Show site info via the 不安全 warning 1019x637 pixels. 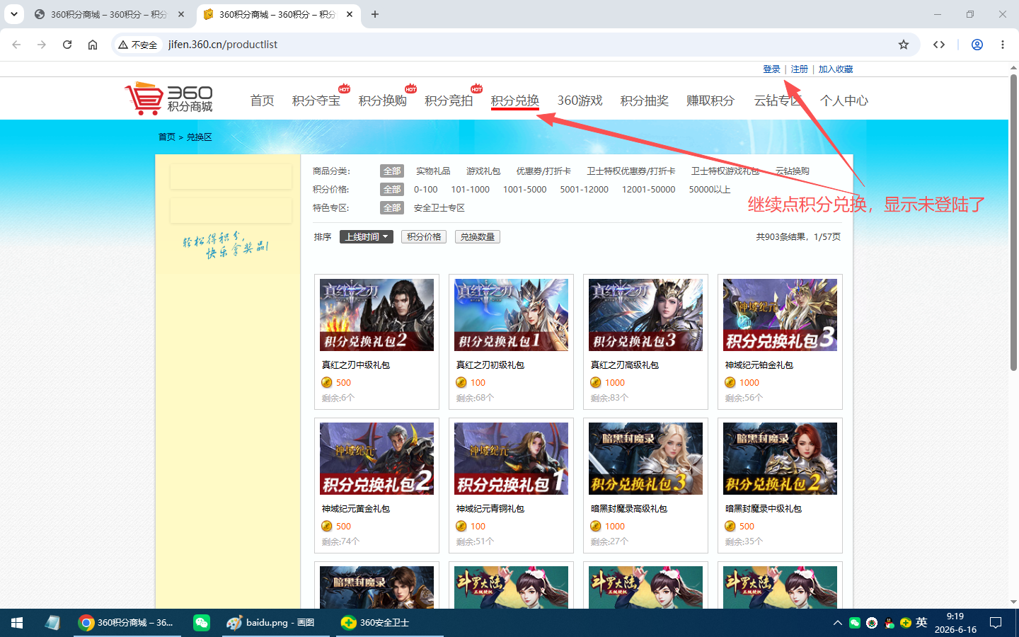[138, 45]
